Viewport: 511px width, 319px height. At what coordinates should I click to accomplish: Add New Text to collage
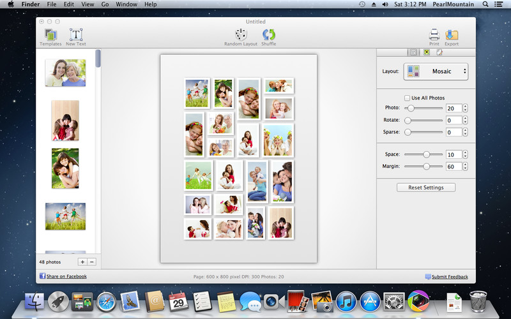click(76, 37)
